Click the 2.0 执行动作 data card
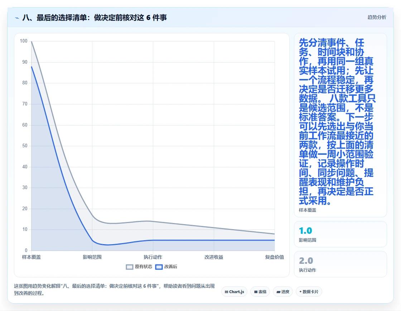 (340, 264)
